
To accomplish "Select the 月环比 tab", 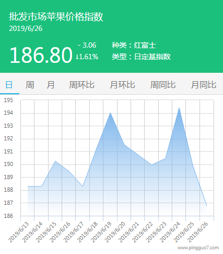I will click(122, 85).
